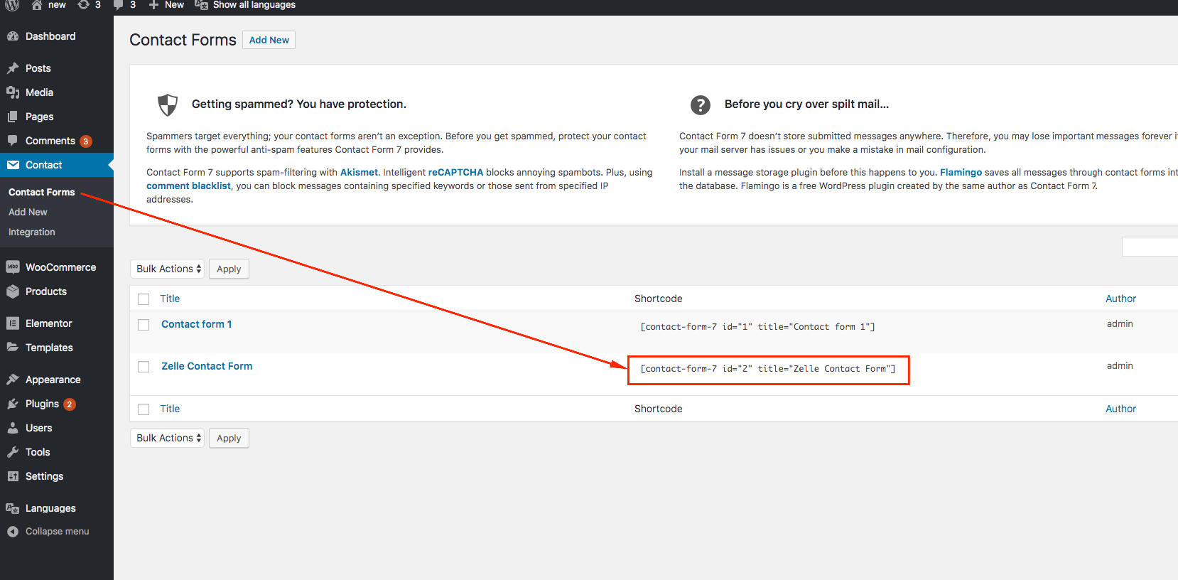Click the Posts pushpin icon
Viewport: 1178px width, 580px height.
point(13,68)
